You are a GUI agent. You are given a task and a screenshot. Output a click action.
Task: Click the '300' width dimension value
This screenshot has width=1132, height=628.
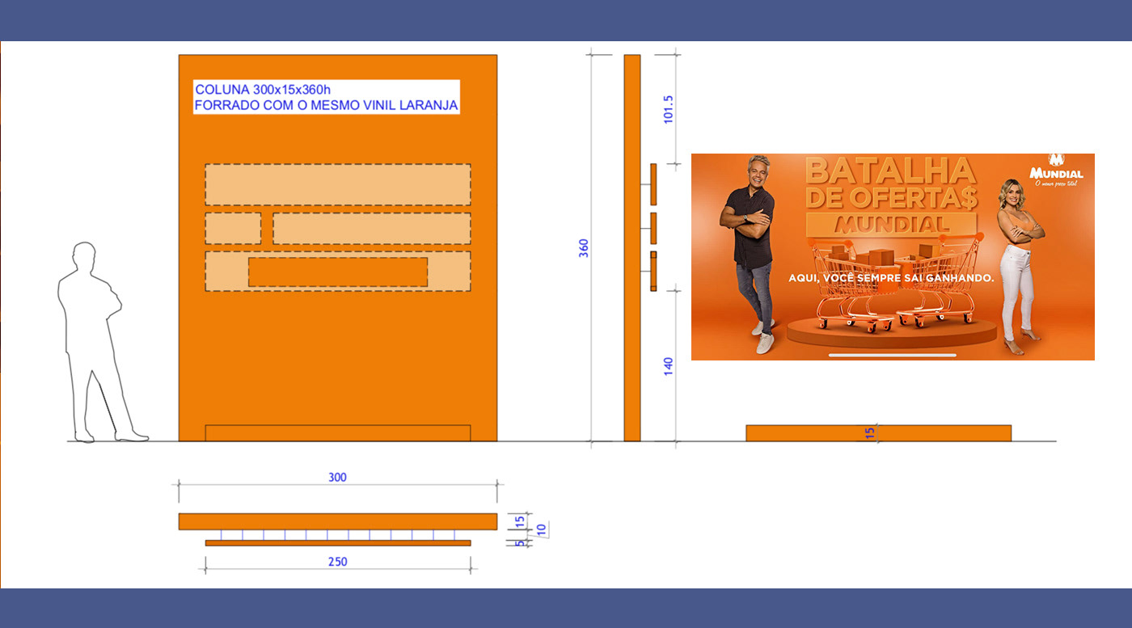pyautogui.click(x=337, y=478)
